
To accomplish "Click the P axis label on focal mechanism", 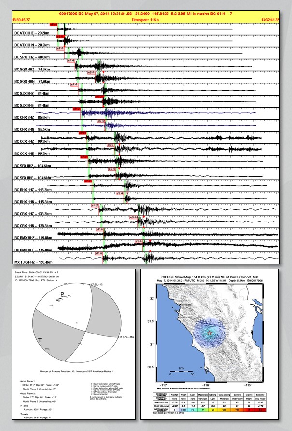I will click(x=62, y=295).
